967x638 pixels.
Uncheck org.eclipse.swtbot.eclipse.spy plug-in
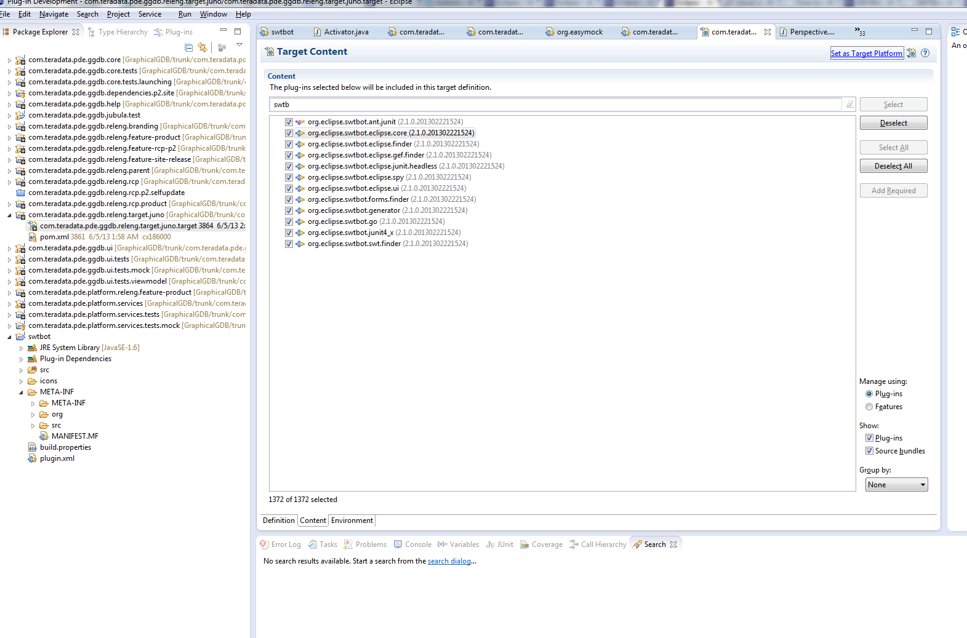[x=289, y=177]
